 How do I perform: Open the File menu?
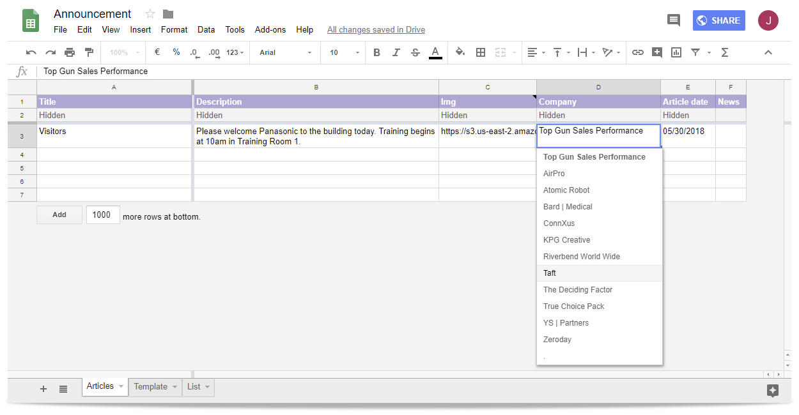(60, 29)
